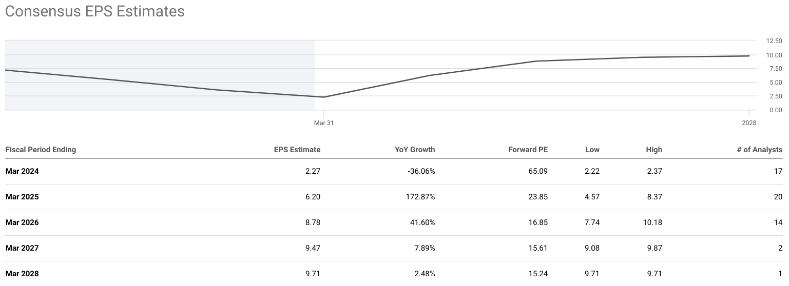Image resolution: width=789 pixels, height=286 pixels.
Task: Sort by the EPS Estimate column header
Action: tap(297, 150)
